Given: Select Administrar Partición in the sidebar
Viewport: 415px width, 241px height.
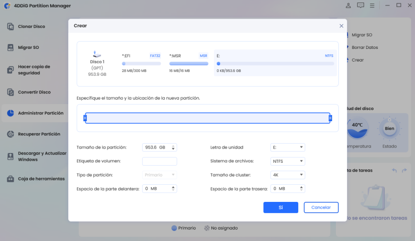Looking at the screenshot, I should [40, 113].
